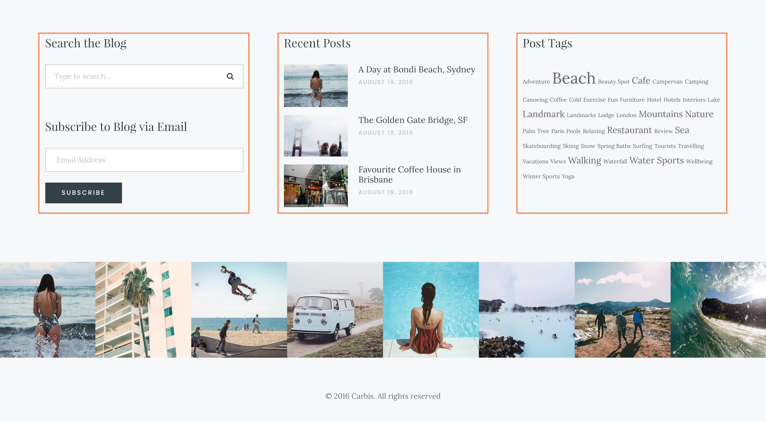The width and height of the screenshot is (766, 421).
Task: Select the Interiors tag
Action: coord(694,100)
